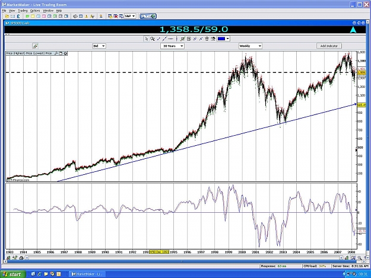Viewport: 371px width, 278px height.
Task: Open the S&P market dropdown
Action: (130, 16)
